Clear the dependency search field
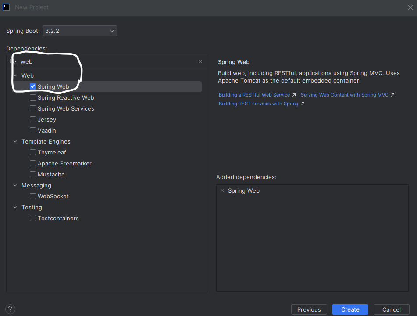Screen dimensions: 417x316 click(x=200, y=61)
